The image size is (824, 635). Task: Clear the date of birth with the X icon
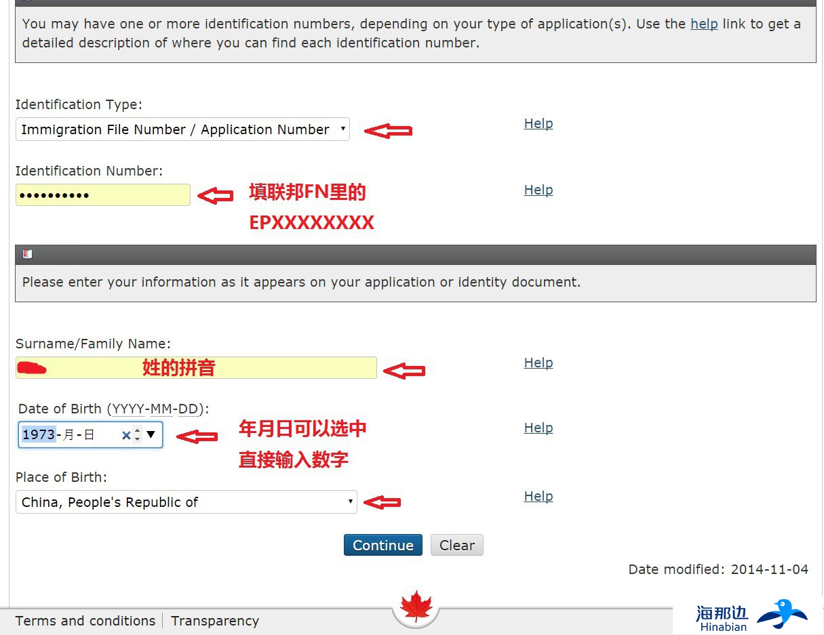click(x=125, y=435)
